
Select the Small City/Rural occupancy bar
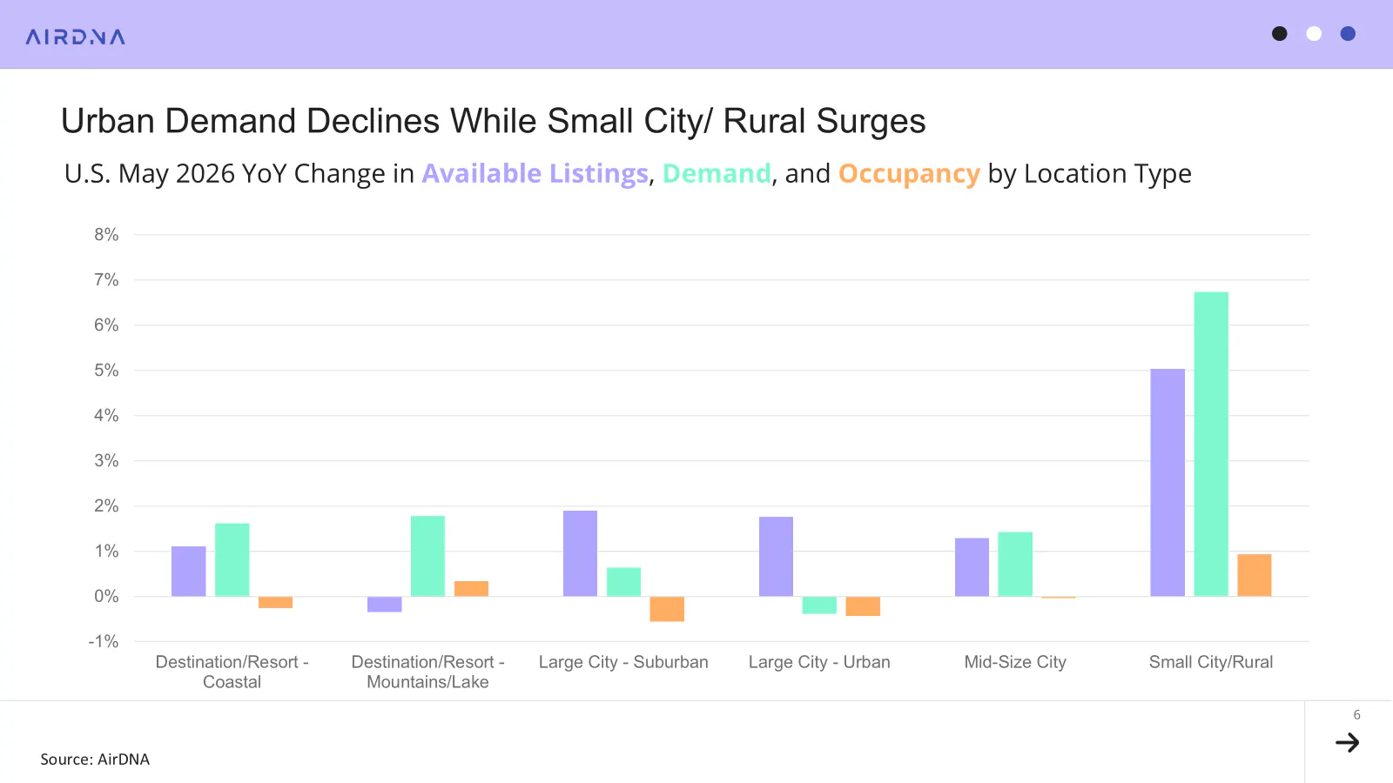1255,575
